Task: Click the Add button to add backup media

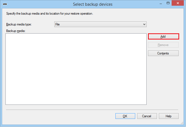Action: click(x=163, y=37)
